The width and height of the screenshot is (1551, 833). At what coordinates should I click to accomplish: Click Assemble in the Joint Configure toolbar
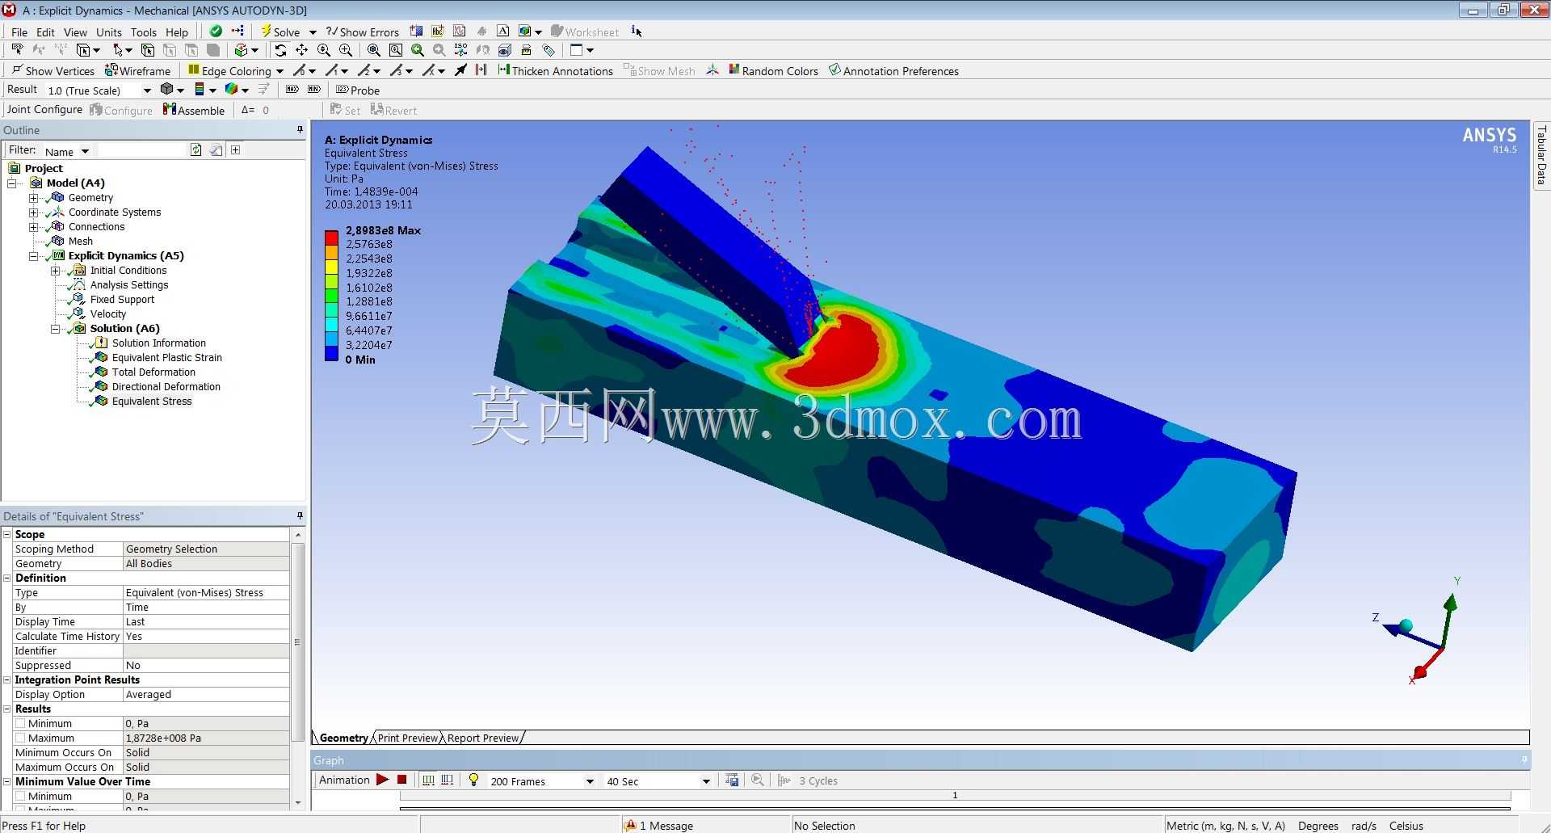194,110
